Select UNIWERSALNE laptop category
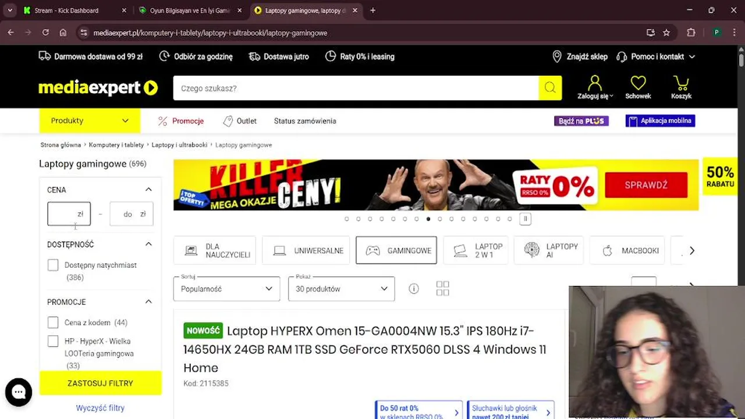Screen dimensions: 745x419 pyautogui.click(x=306, y=250)
